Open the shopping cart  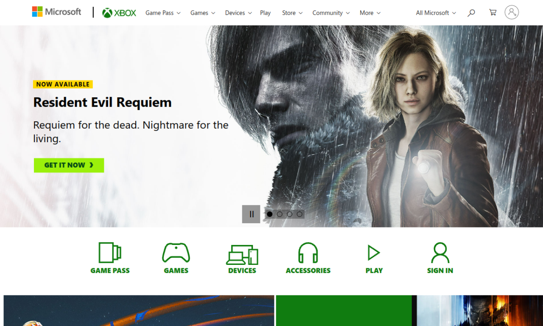(x=492, y=12)
